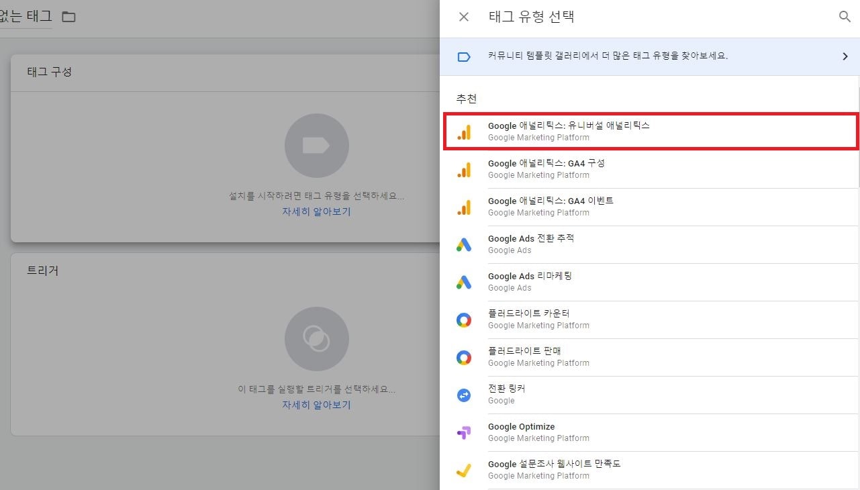Select Google Optimize tag type

point(649,432)
